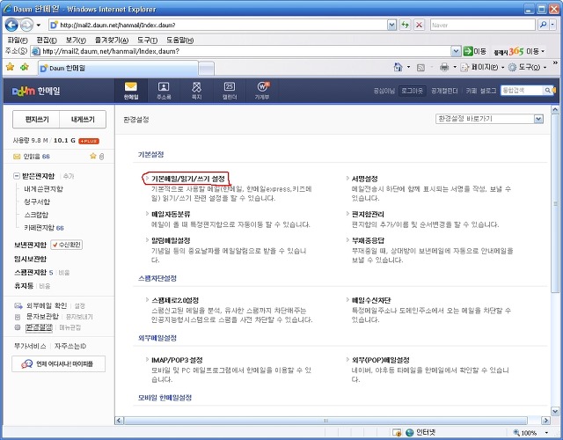Open 외부메일 확인 in sidebar
The height and width of the screenshot is (440, 563).
click(47, 305)
